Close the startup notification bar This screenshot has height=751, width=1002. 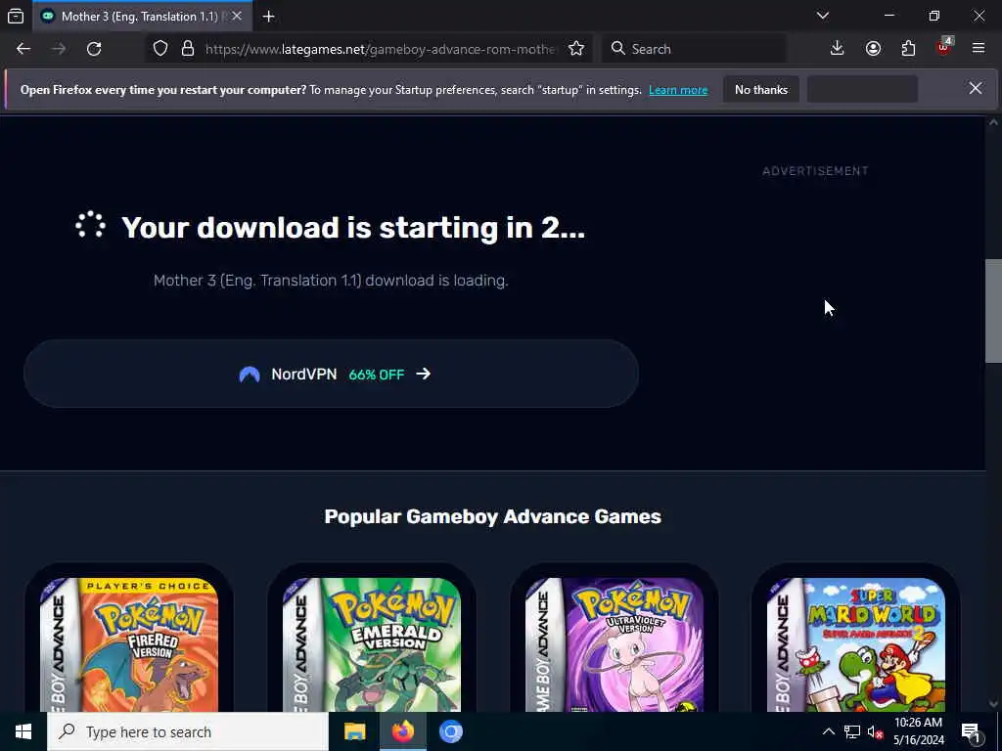(x=976, y=88)
